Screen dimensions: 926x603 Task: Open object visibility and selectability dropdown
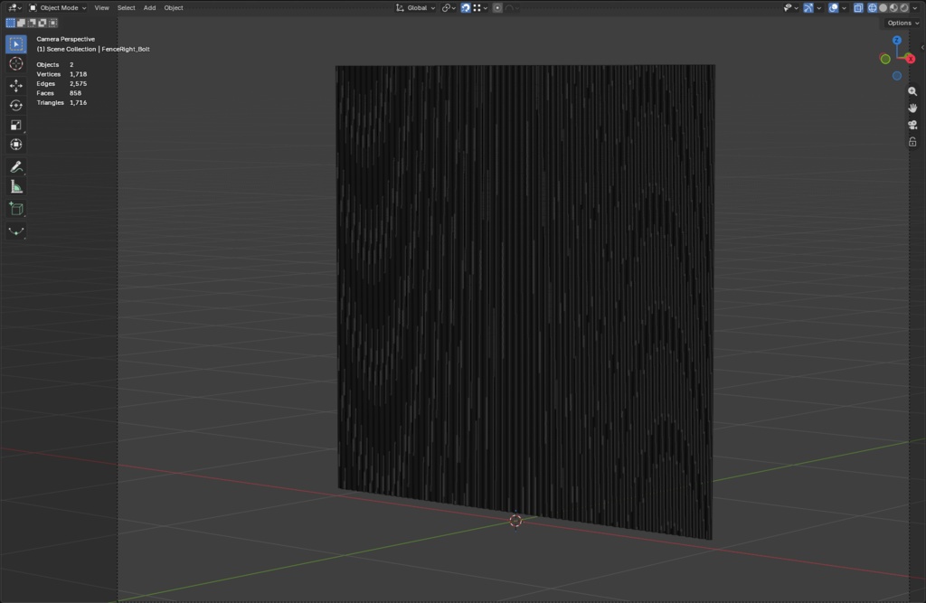click(x=790, y=7)
